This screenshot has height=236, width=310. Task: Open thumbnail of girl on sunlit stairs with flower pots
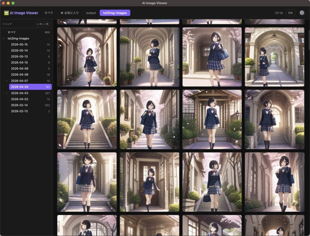pyautogui.click(x=87, y=120)
